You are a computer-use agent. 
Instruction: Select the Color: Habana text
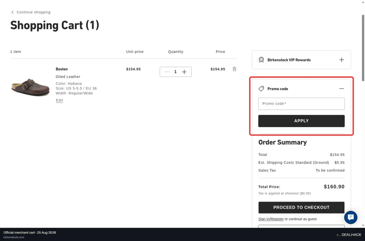click(68, 83)
